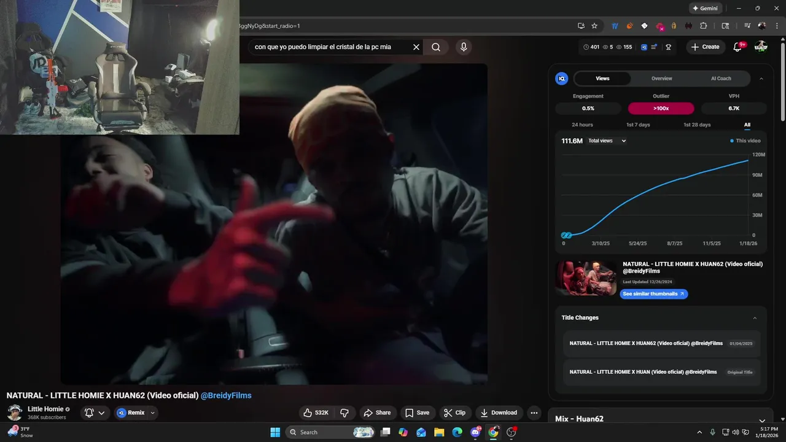Dislike the video with the thumbs down

point(344,413)
